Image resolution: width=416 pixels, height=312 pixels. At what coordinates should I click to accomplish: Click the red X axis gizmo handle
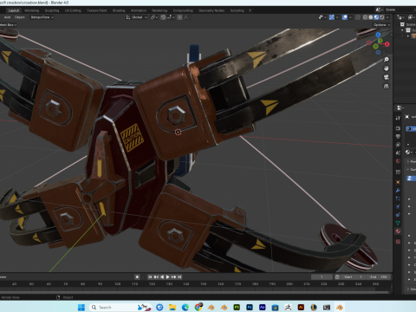(x=387, y=44)
